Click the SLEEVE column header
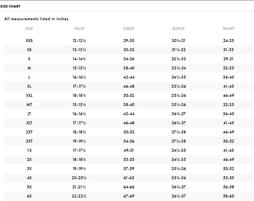 point(179,29)
